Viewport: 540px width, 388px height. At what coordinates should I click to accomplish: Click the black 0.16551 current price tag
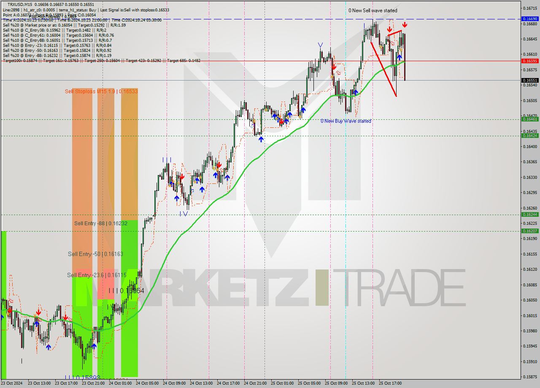[530, 80]
